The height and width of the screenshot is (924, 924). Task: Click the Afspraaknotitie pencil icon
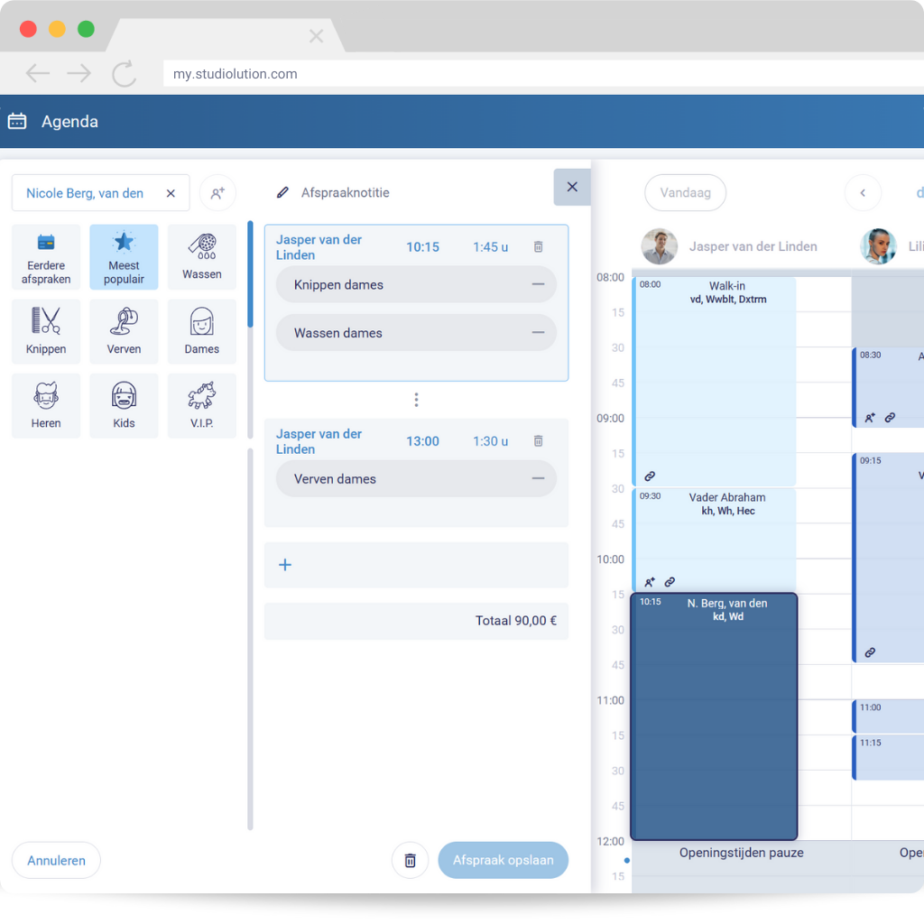point(282,193)
